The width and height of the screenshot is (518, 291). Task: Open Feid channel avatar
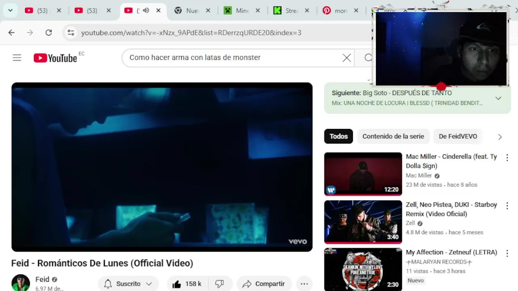[21, 283]
